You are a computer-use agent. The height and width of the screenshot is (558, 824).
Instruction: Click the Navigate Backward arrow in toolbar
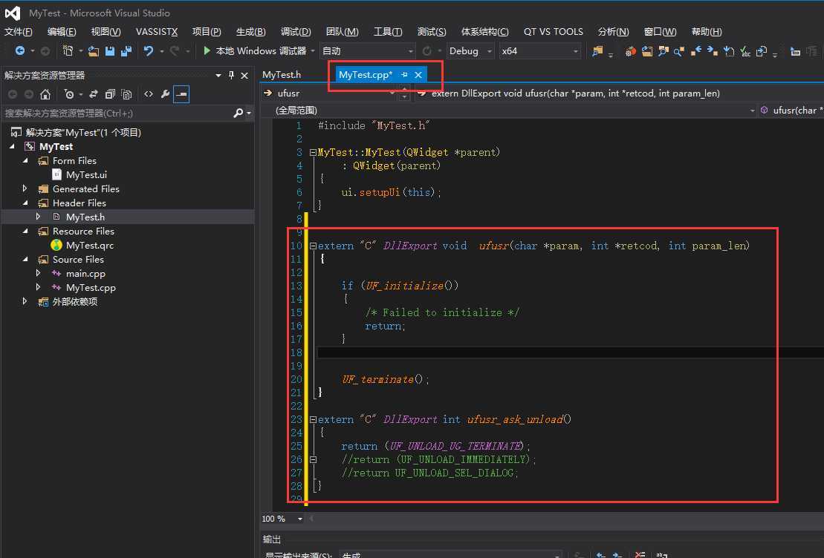20,50
